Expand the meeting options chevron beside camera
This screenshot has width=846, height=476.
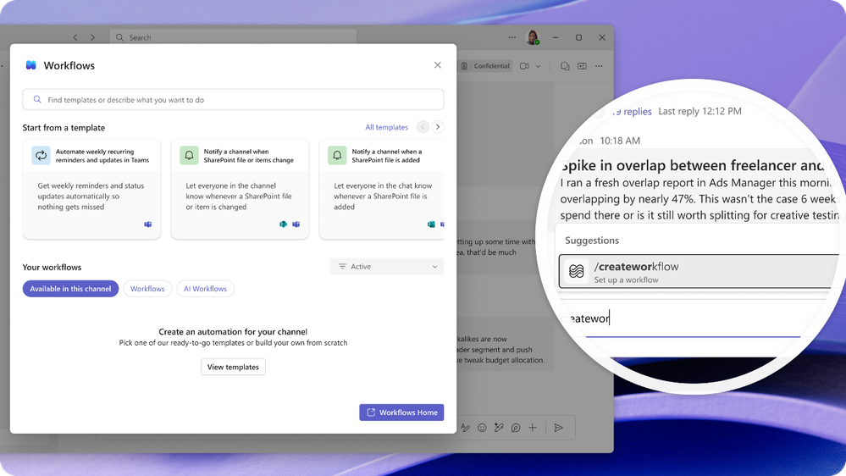click(538, 66)
